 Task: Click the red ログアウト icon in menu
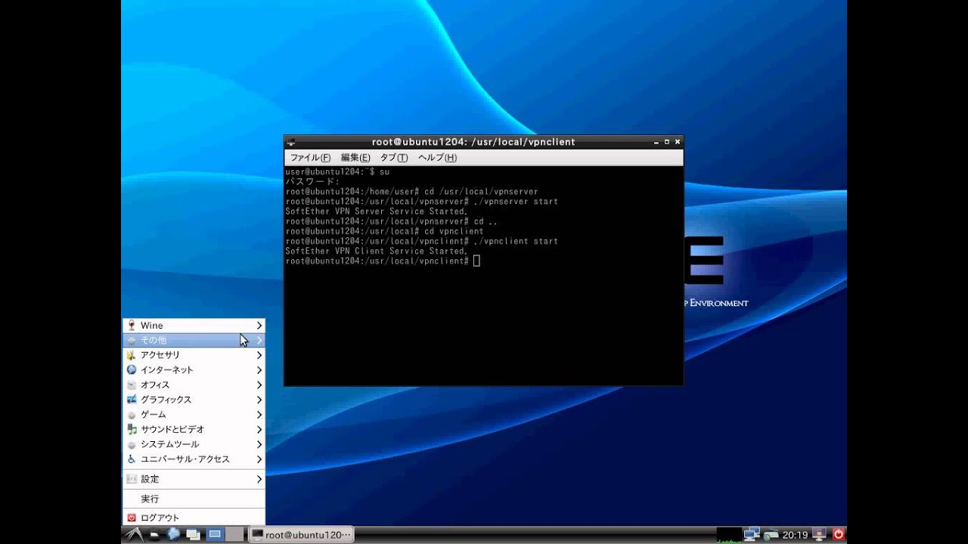tap(132, 518)
